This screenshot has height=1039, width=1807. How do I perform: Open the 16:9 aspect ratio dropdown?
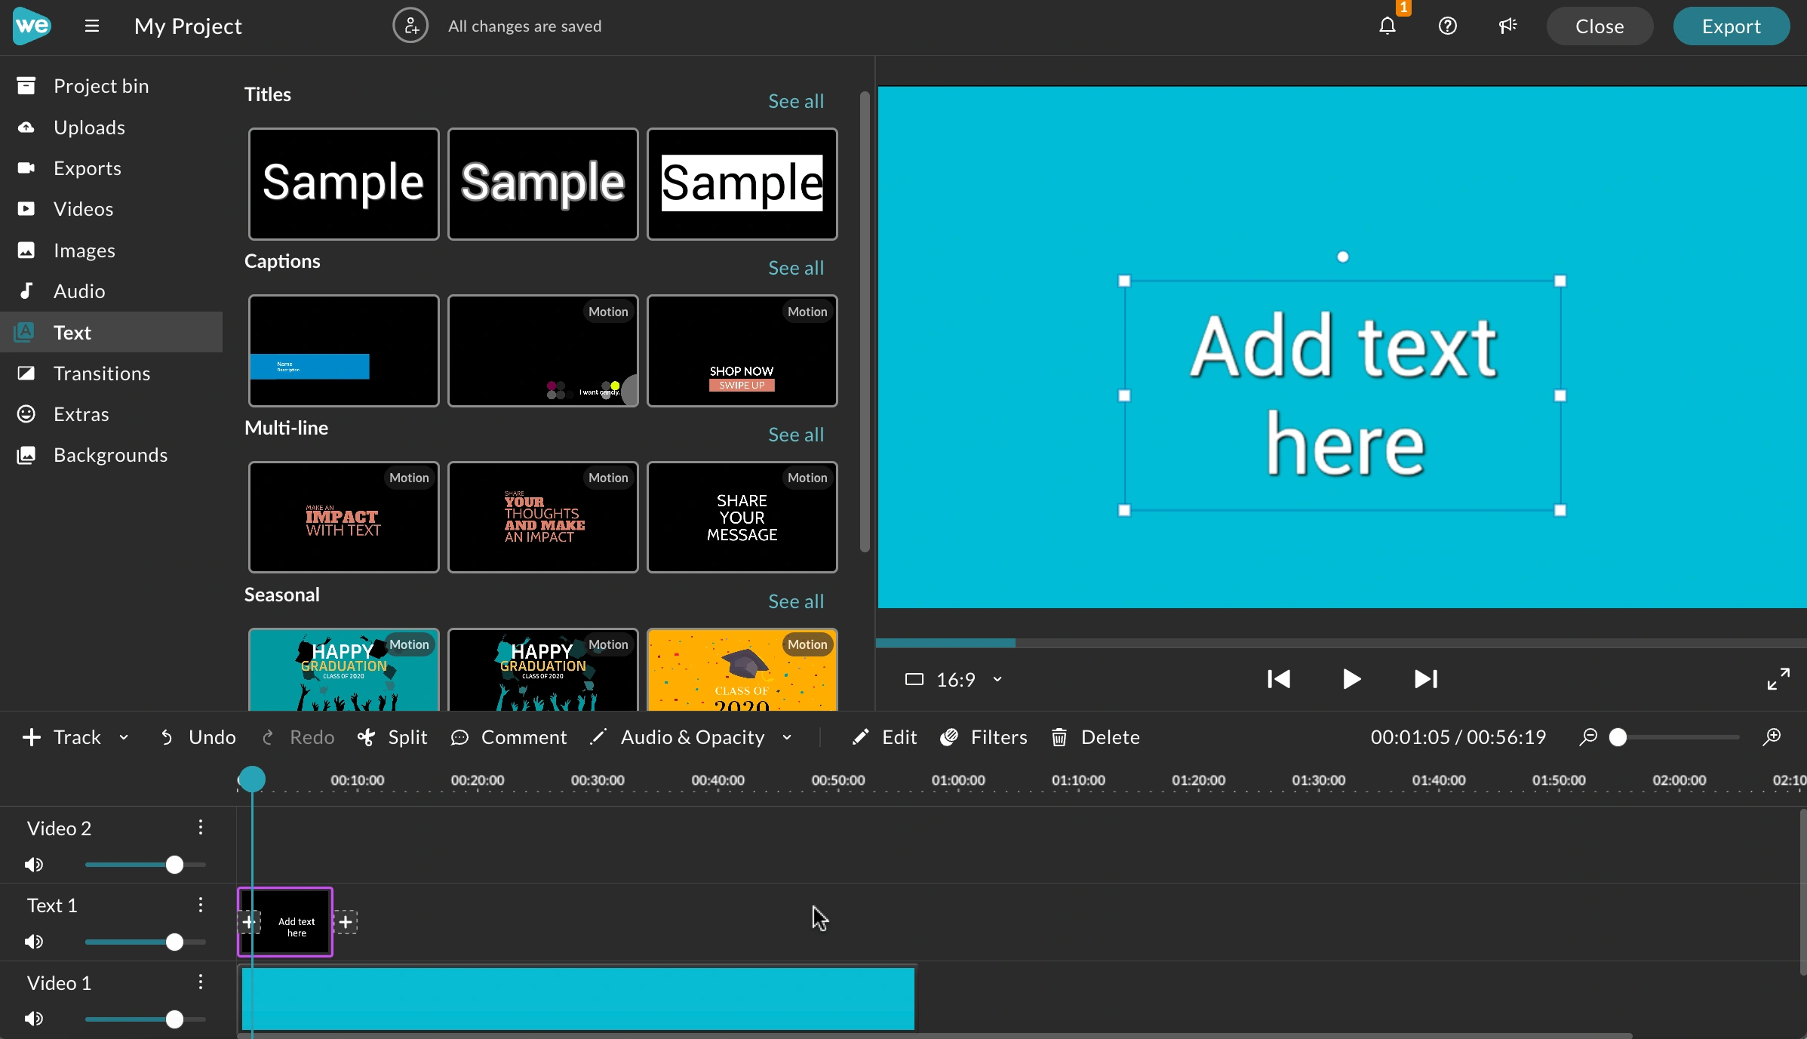pyautogui.click(x=954, y=680)
